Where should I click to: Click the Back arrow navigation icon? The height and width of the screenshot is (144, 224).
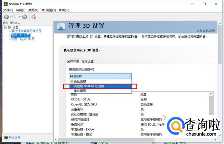[x=6, y=17]
